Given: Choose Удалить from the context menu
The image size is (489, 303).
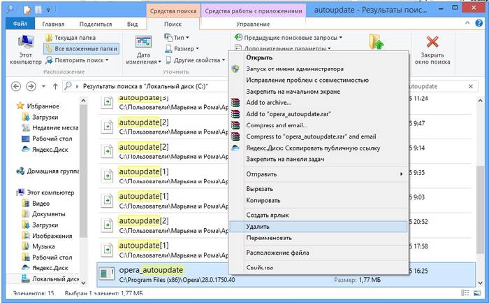Looking at the screenshot, I should pos(258,226).
